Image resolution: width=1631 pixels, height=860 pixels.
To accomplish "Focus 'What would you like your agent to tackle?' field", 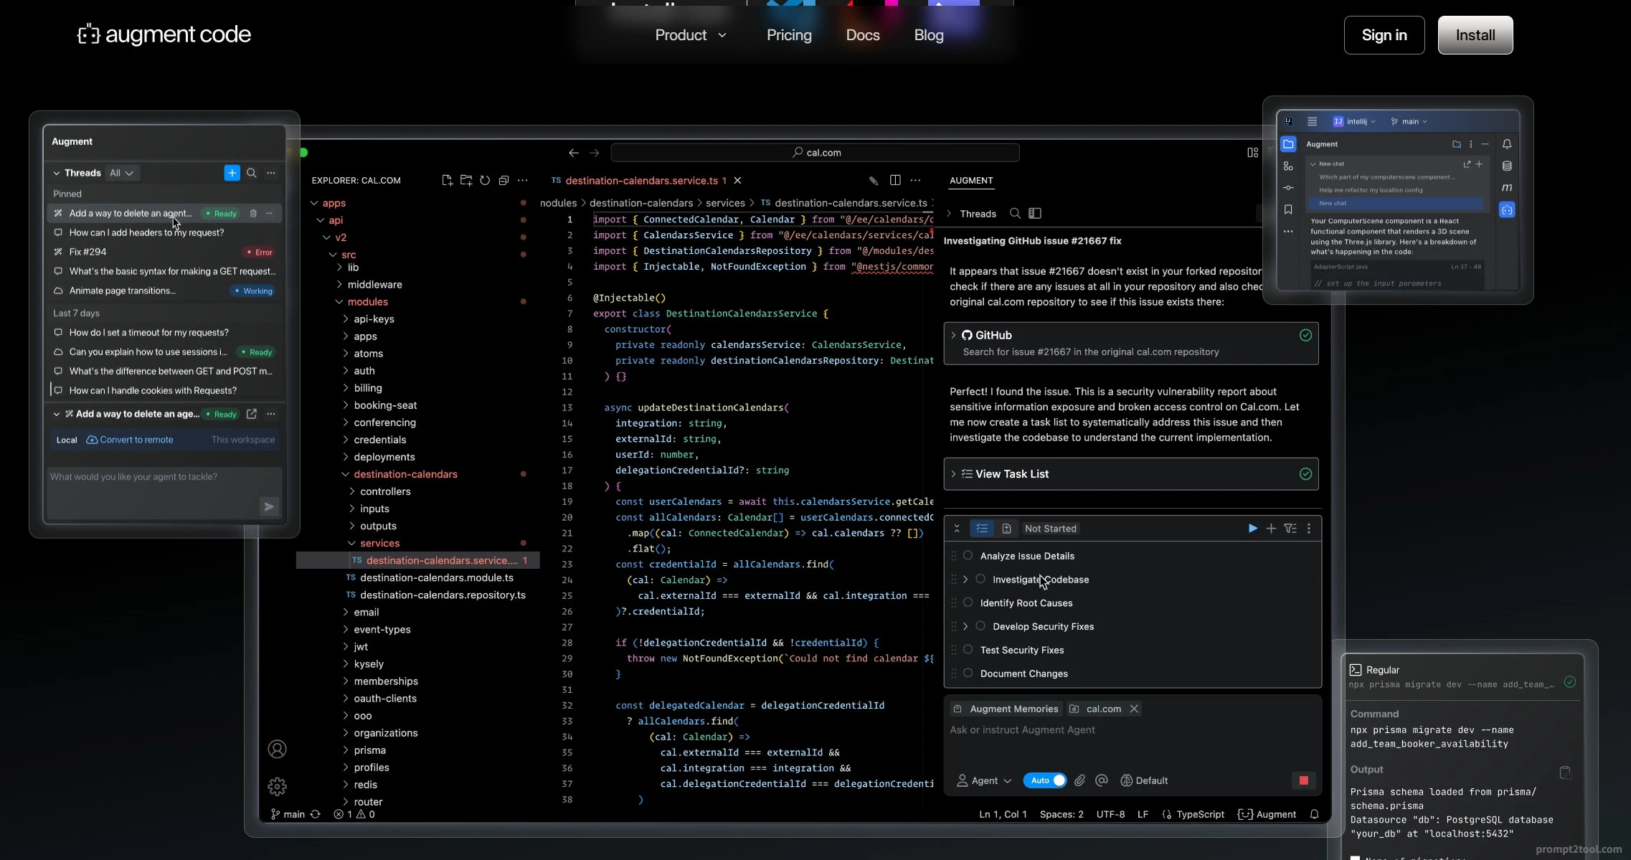I will point(164,493).
